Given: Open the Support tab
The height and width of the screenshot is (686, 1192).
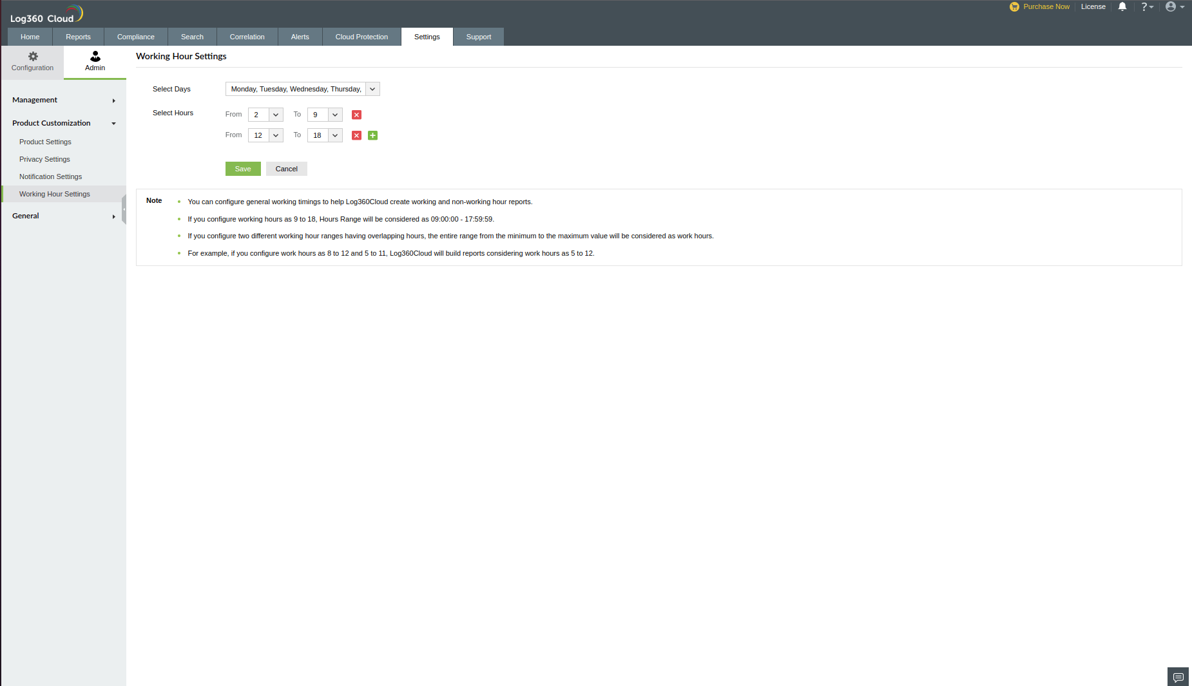Looking at the screenshot, I should (479, 37).
